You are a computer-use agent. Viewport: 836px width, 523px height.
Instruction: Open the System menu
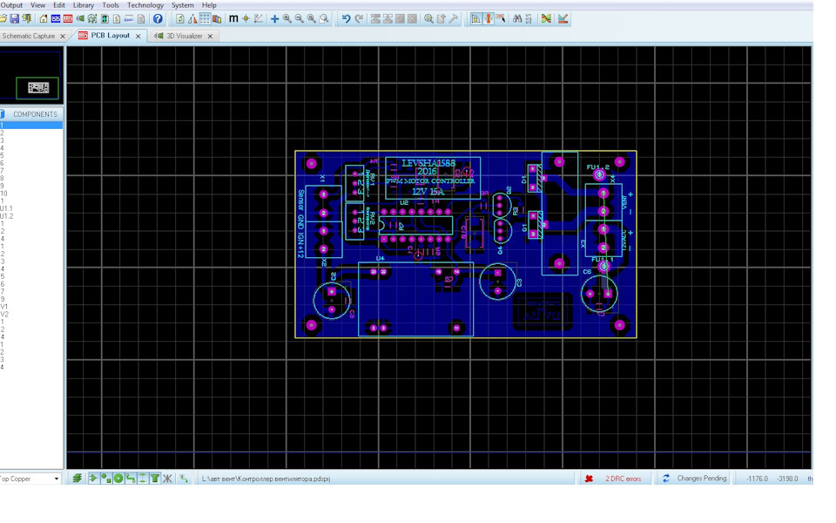point(182,5)
